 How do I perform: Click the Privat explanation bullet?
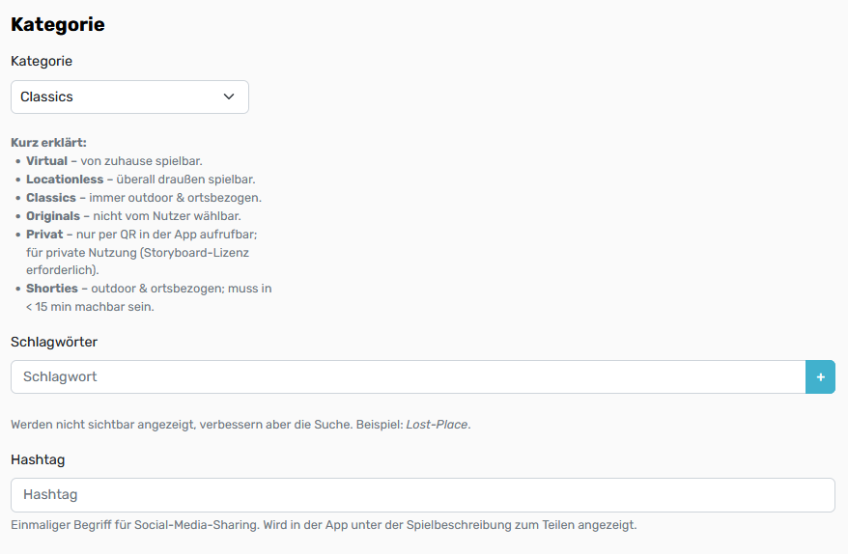coord(140,235)
